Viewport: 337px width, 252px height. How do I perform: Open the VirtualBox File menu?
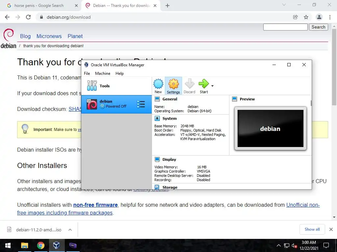(87, 73)
